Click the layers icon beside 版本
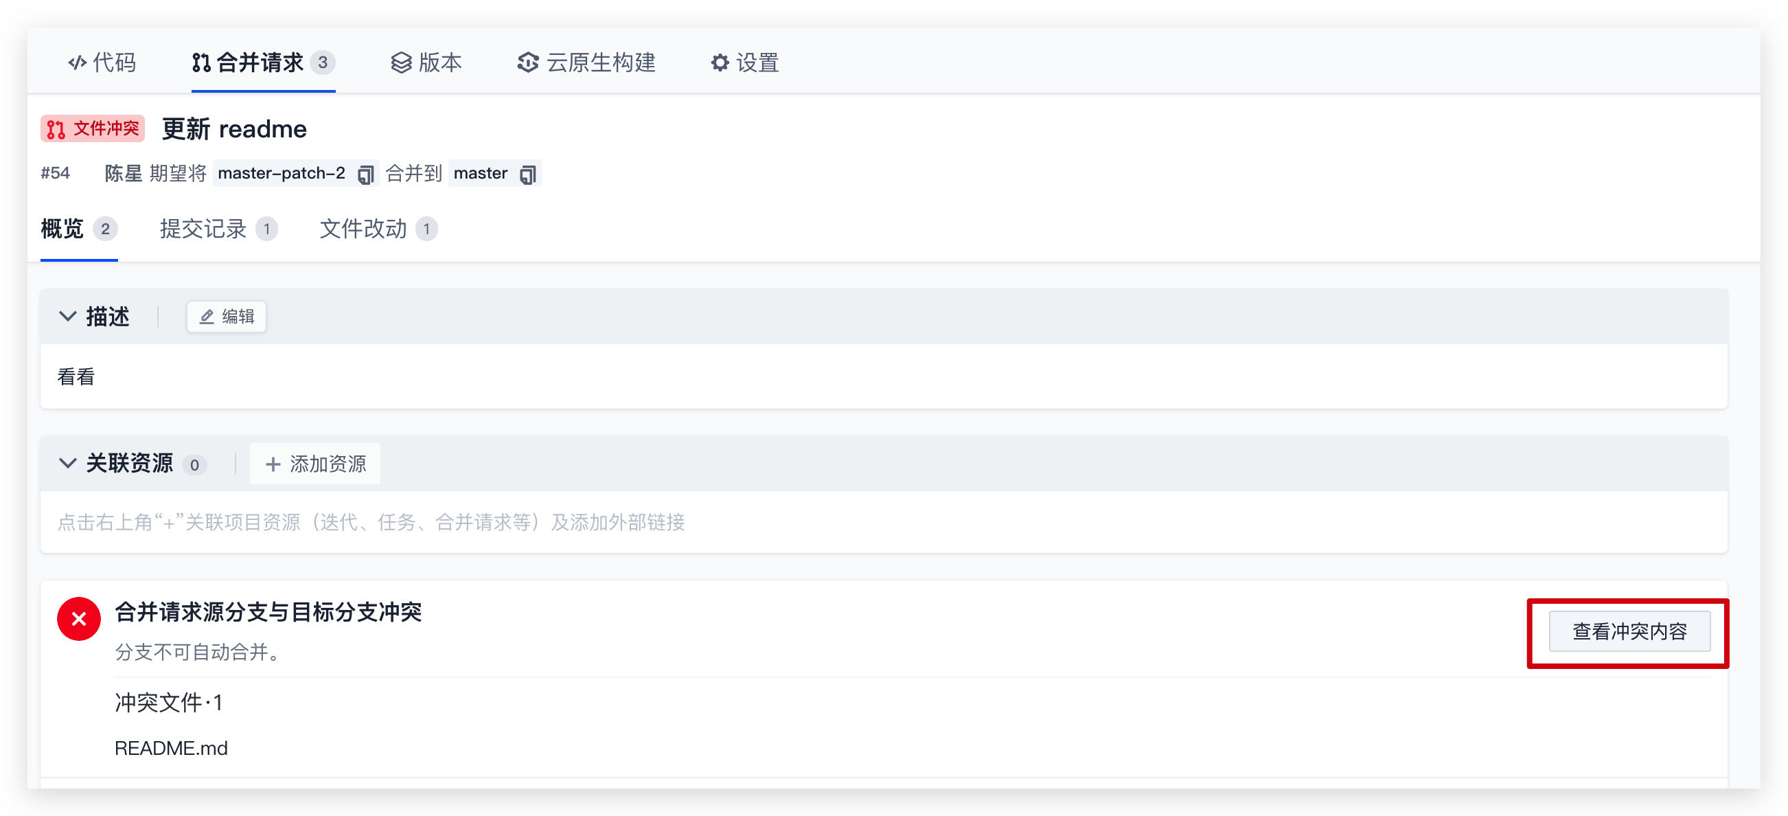 tap(401, 63)
